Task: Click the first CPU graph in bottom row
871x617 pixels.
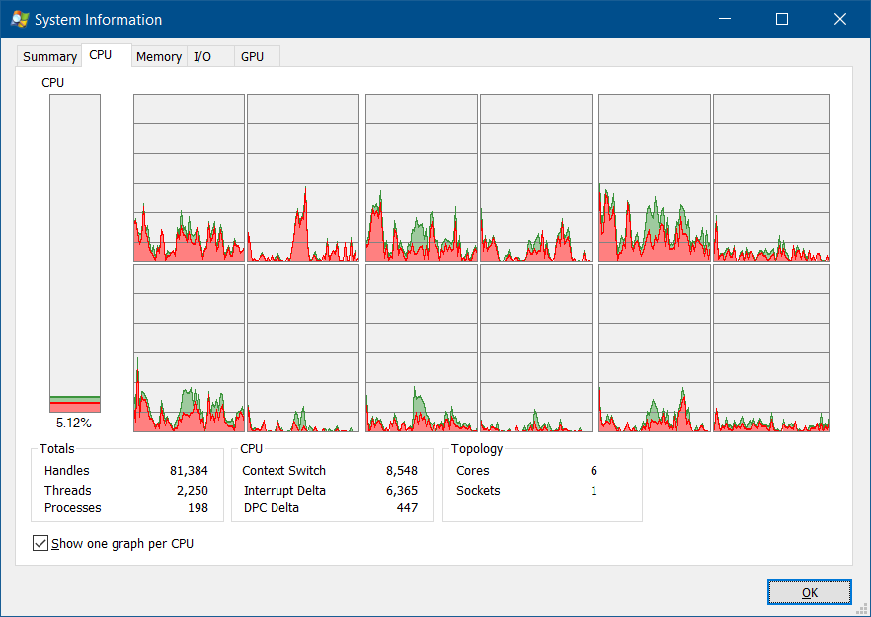Action: (189, 347)
